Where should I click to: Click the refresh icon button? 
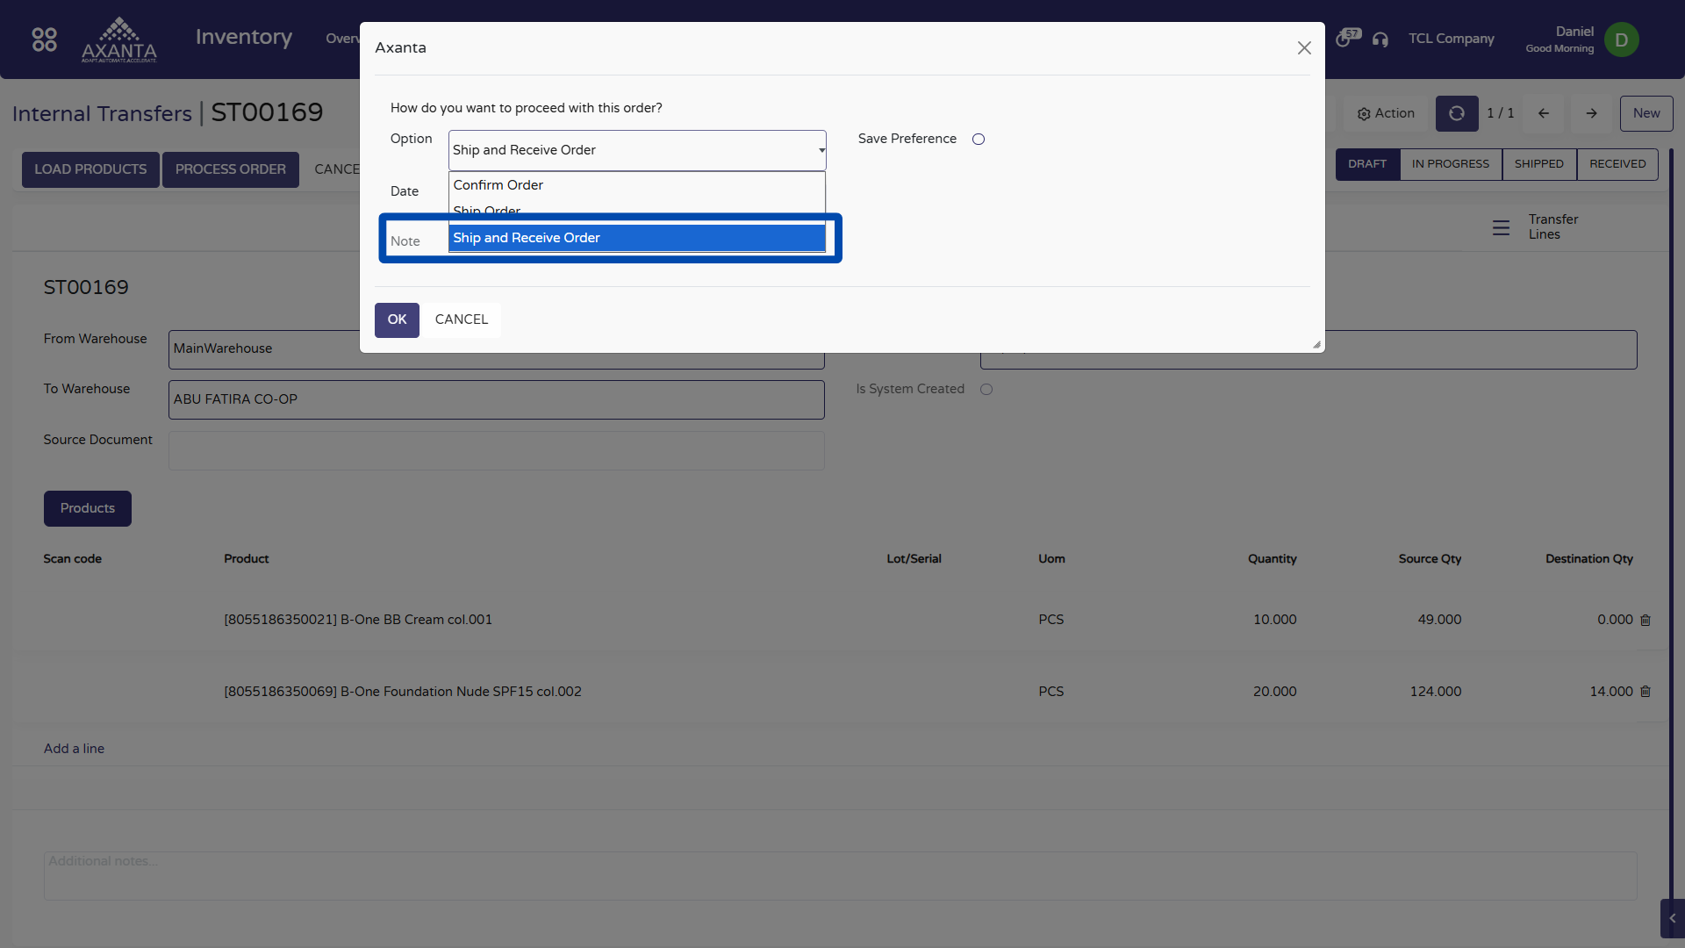1456,113
